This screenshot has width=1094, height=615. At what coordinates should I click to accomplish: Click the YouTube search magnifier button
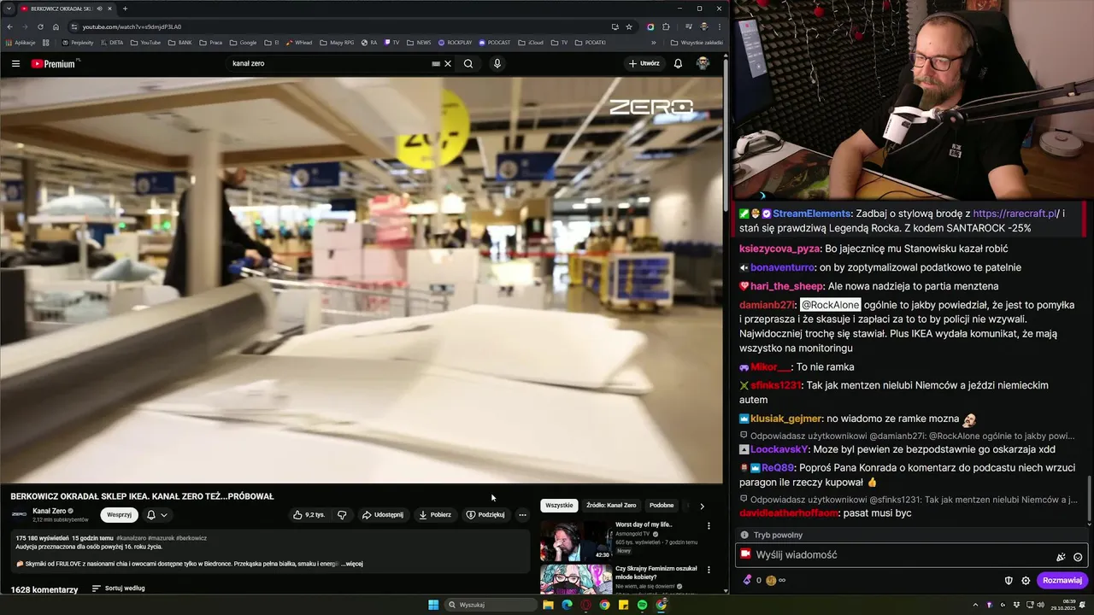pyautogui.click(x=468, y=63)
